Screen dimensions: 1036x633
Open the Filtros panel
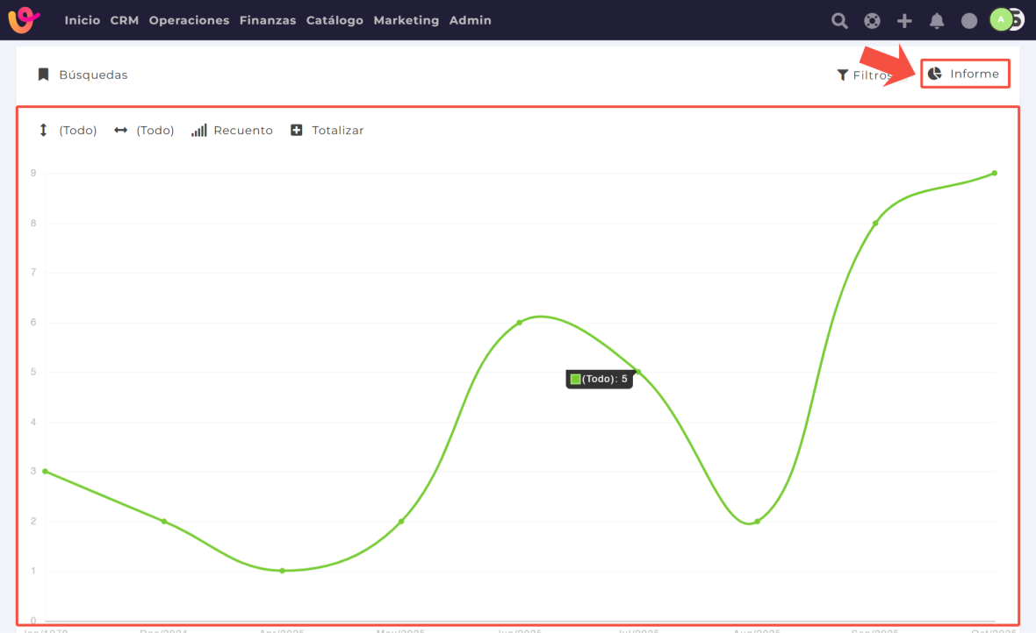(x=864, y=75)
